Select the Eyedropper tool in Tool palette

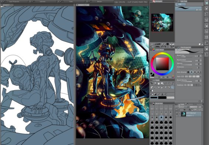(173, 83)
